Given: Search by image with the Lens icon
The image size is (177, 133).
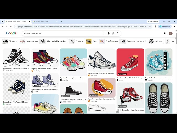Looking at the screenshot, I should click(113, 34).
